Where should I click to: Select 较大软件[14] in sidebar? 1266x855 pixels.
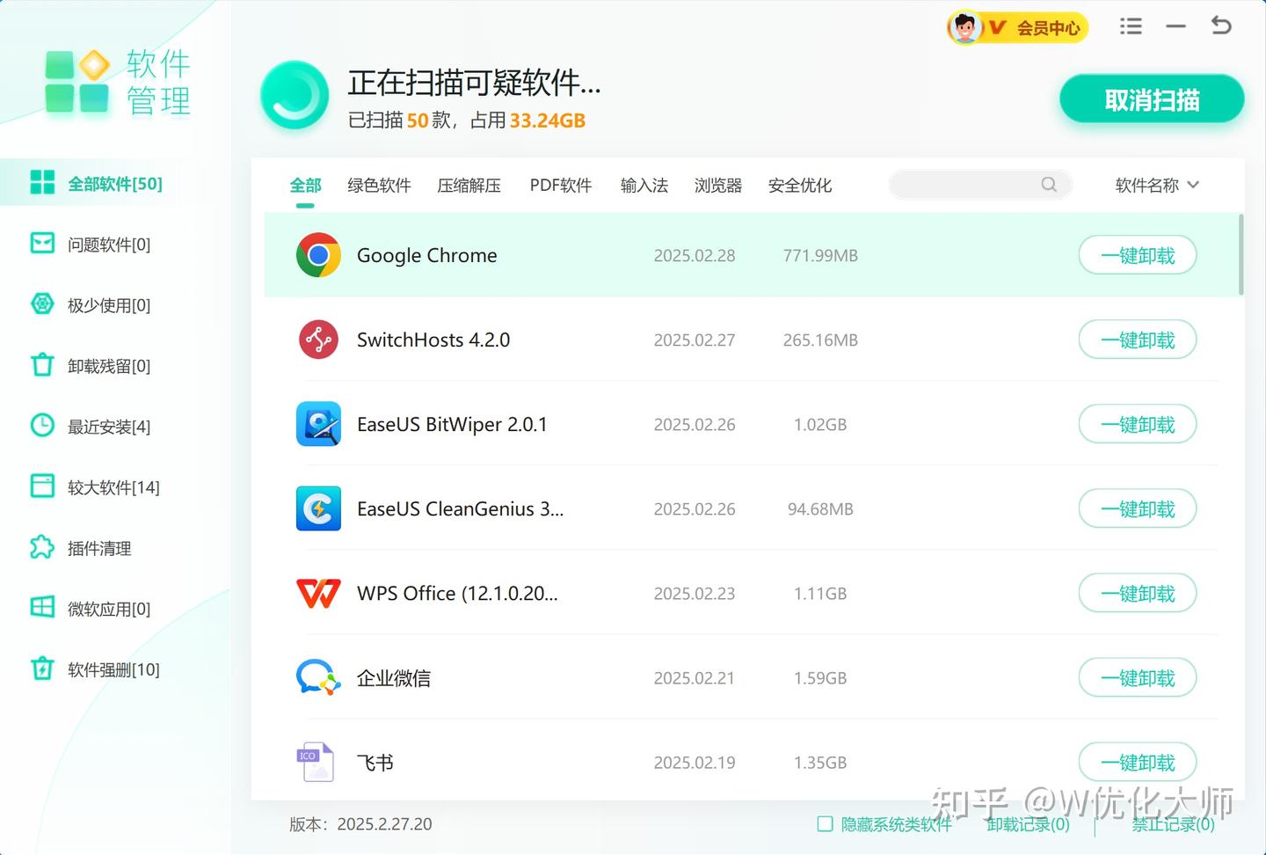point(113,486)
